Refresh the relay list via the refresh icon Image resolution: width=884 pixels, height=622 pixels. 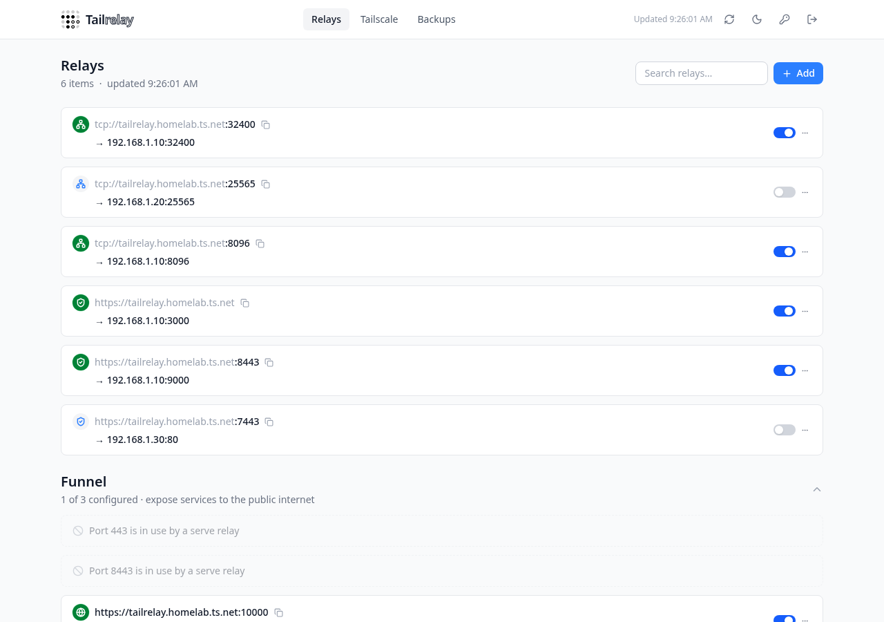point(729,19)
